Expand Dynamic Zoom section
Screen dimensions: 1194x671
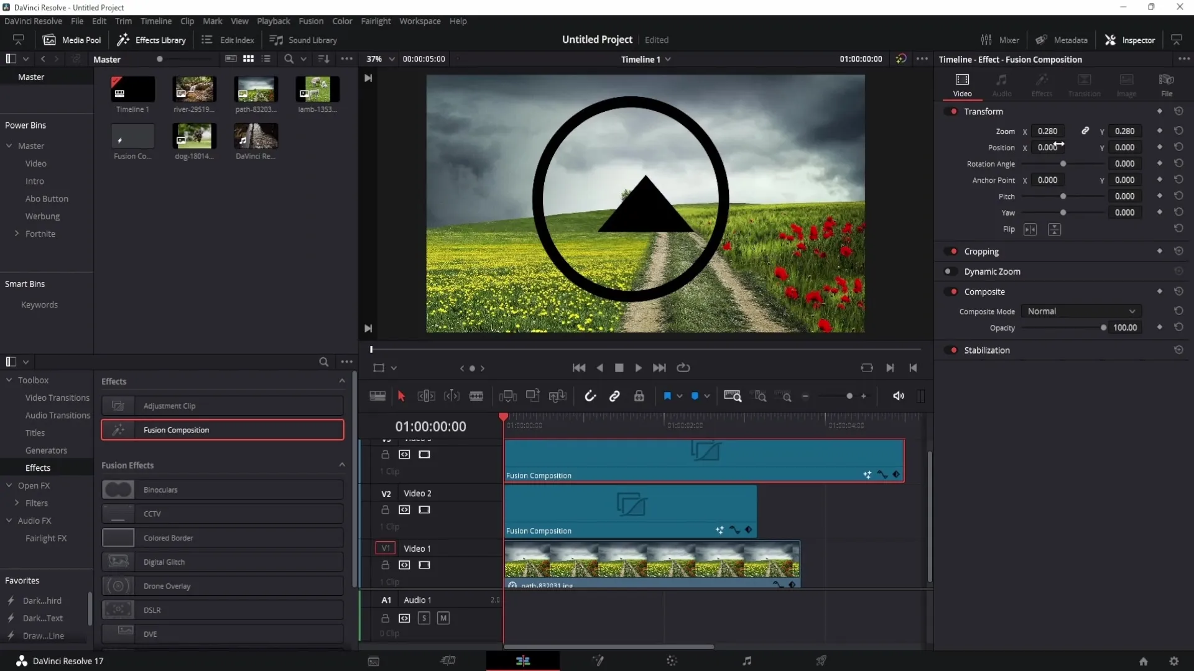993,271
